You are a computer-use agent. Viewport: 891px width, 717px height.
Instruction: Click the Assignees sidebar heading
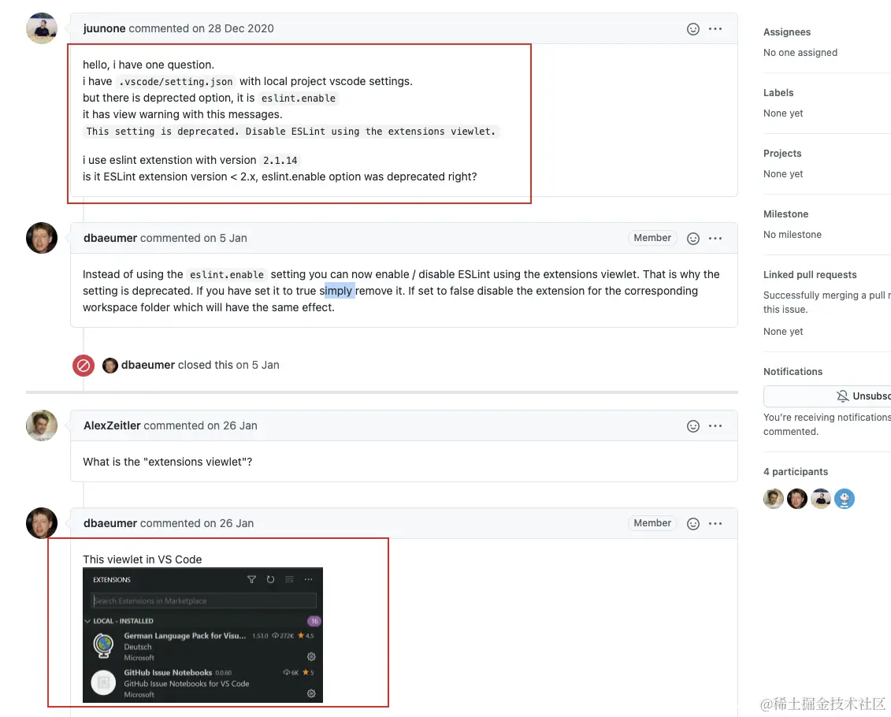[x=786, y=32]
